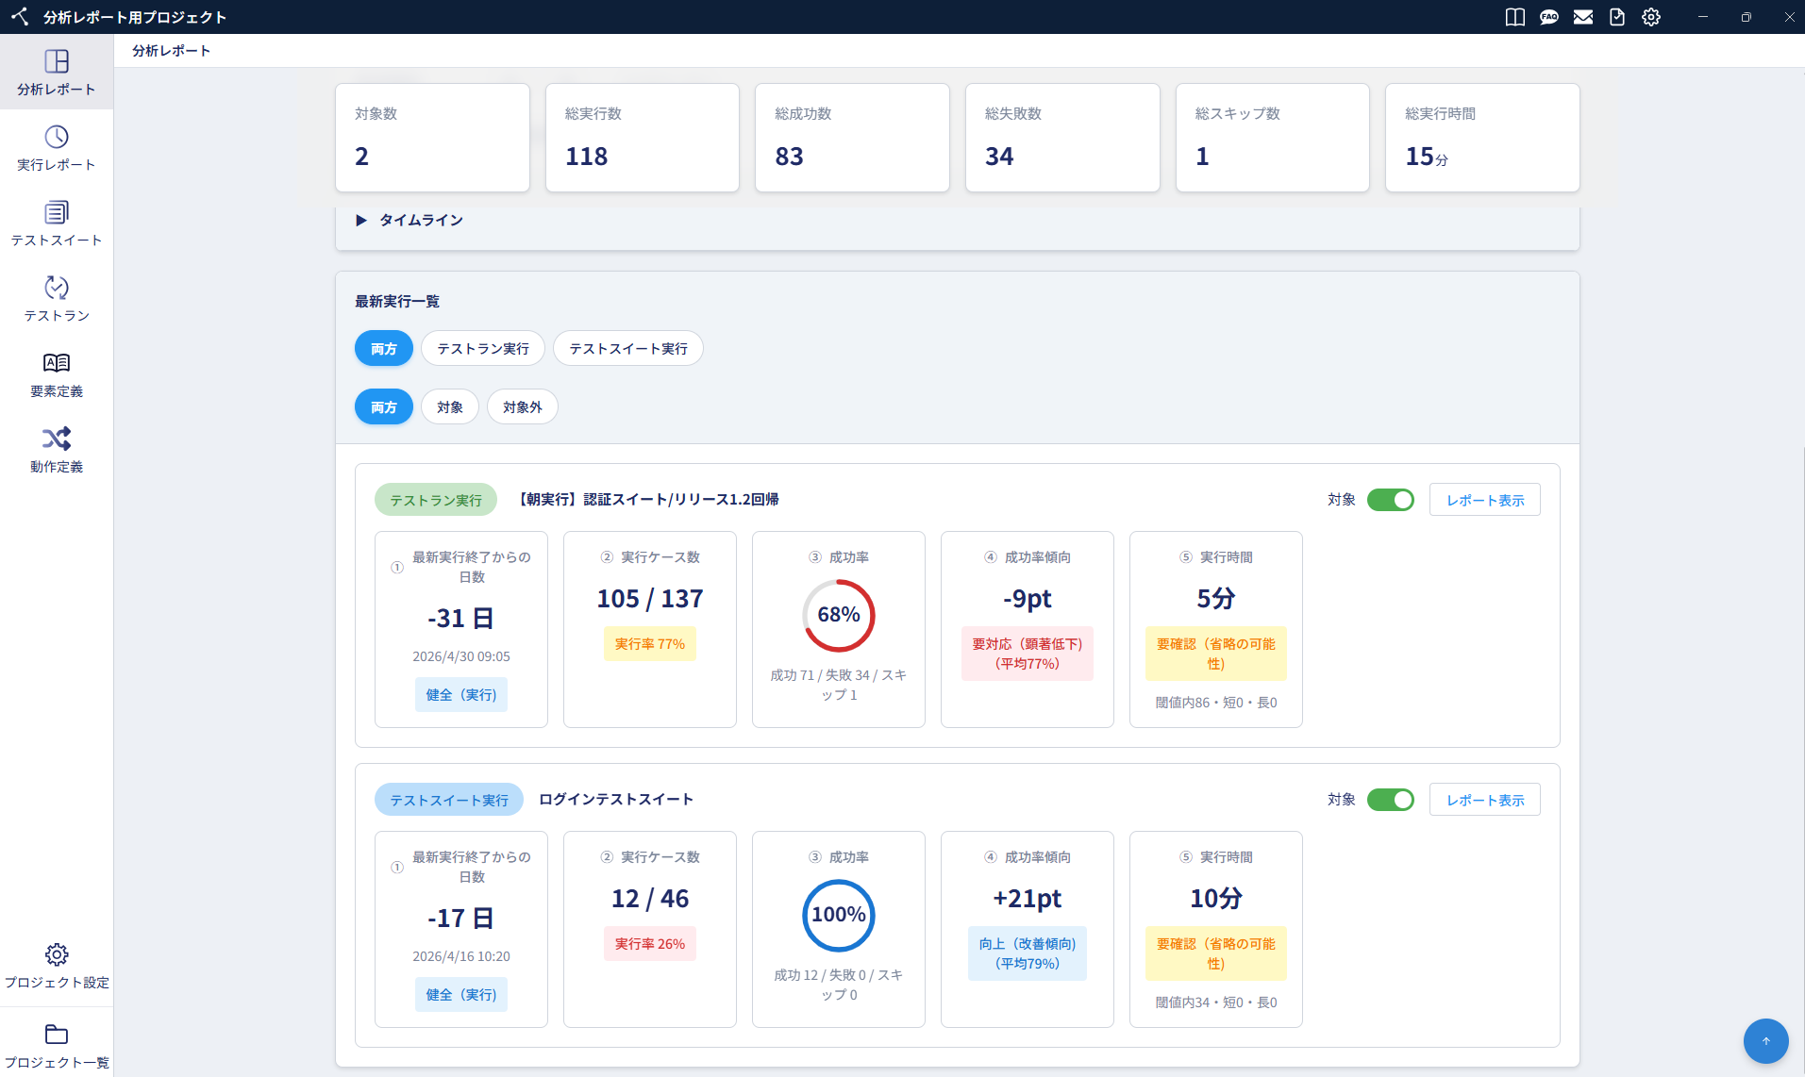Screen dimensions: 1805x1077
Task: Click the scroll-to-top arrow button
Action: click(x=1766, y=1041)
